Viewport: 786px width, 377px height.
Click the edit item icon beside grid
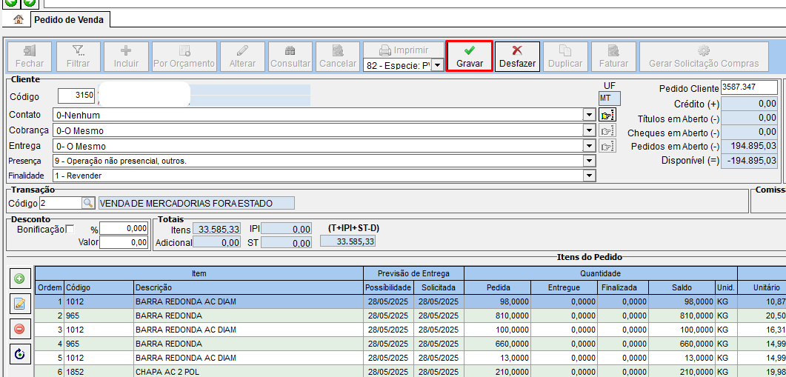pyautogui.click(x=19, y=304)
